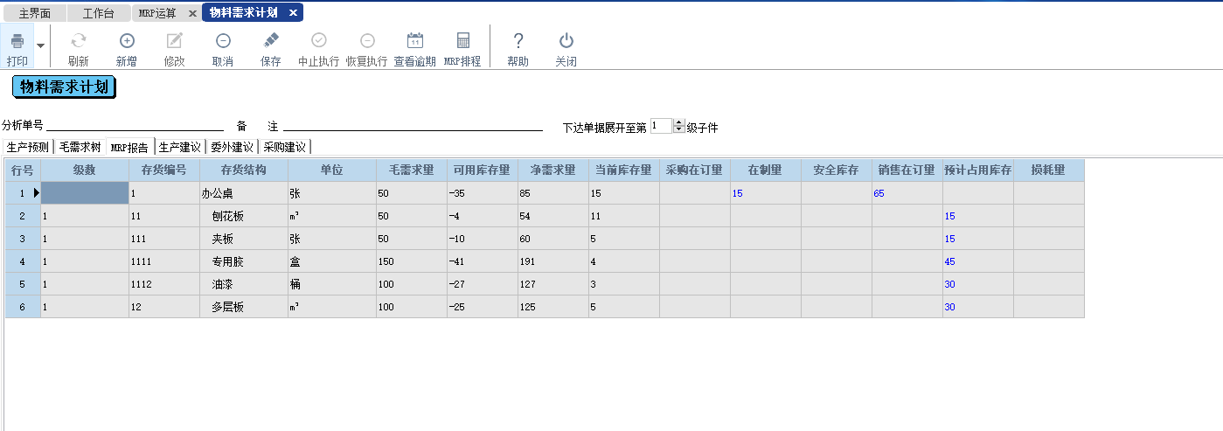The height and width of the screenshot is (431, 1223).
Task: Click 预计占用库存 value 45
Action: [x=978, y=261]
